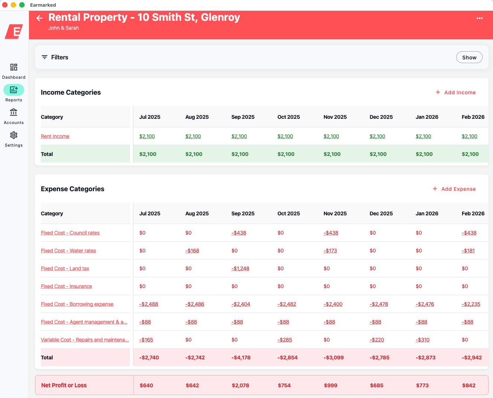Open the Accounts bank icon
The width and height of the screenshot is (493, 398).
click(x=14, y=112)
